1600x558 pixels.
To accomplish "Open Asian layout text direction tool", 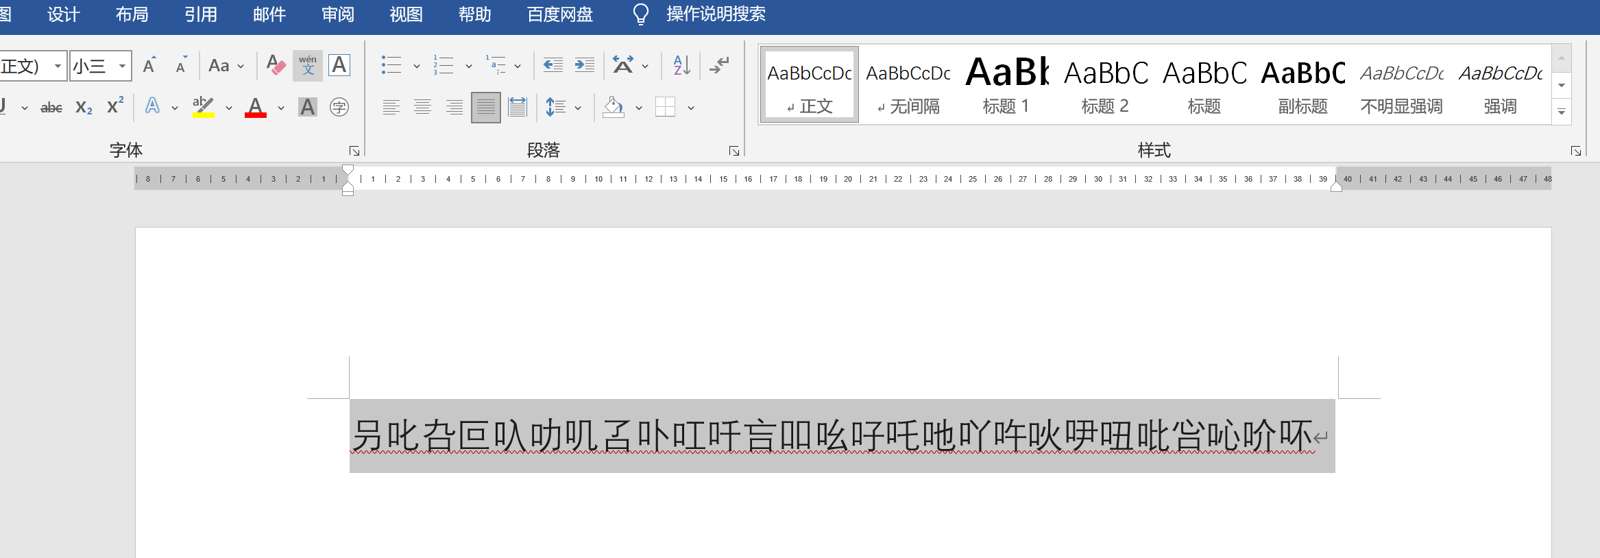I will 622,66.
